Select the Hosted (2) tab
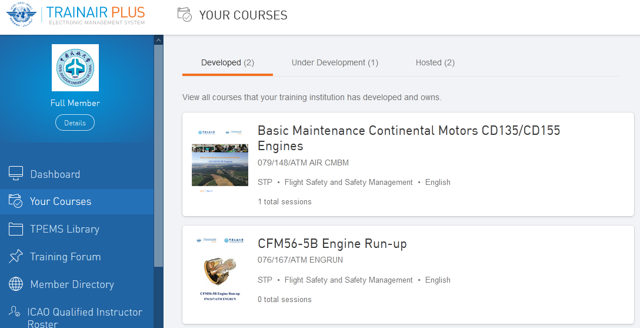The height and width of the screenshot is (328, 640). pyautogui.click(x=435, y=62)
